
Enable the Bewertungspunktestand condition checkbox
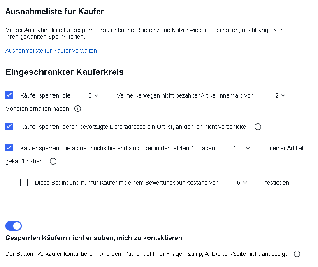point(24,182)
